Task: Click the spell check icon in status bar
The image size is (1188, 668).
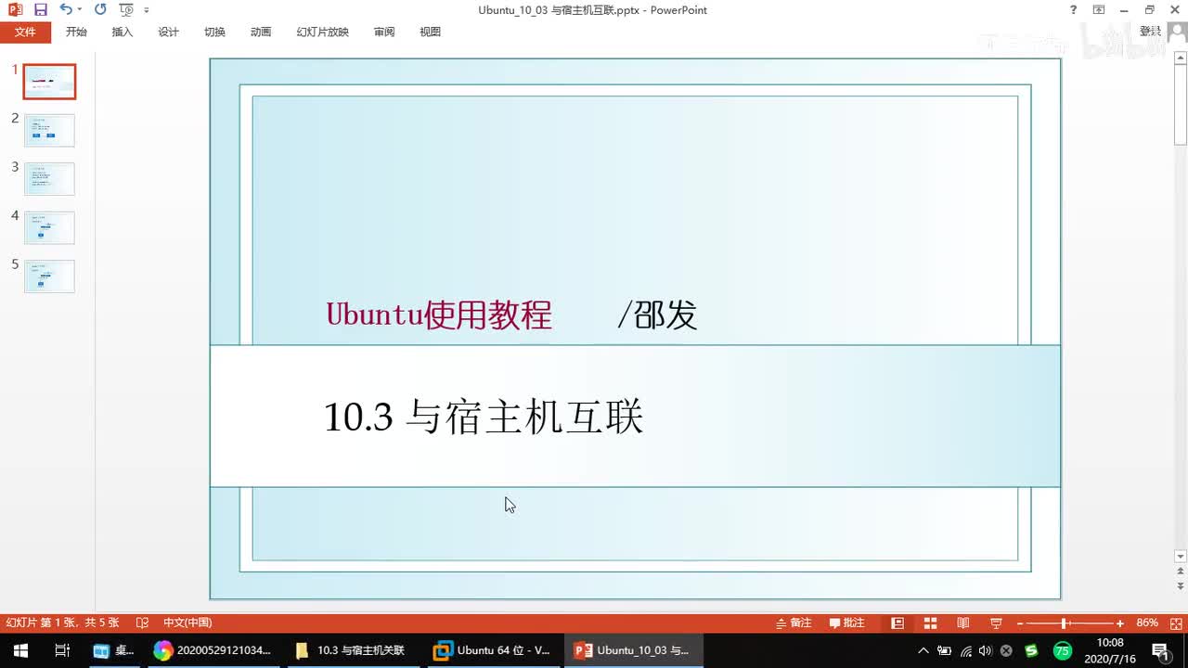Action: pyautogui.click(x=142, y=623)
